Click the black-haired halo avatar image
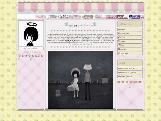This screenshot has height=121, width=161. 31,33
